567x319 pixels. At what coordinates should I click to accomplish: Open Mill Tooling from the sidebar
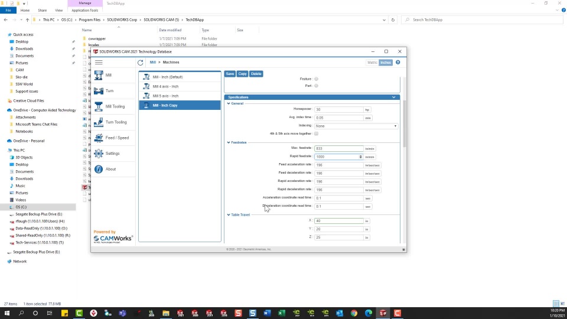click(113, 106)
